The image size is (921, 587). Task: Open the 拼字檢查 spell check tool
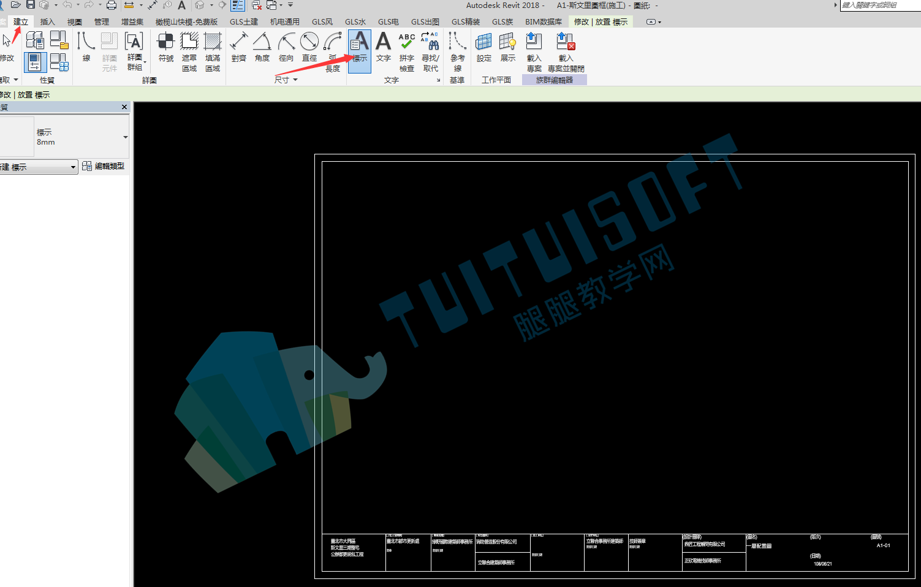click(x=407, y=51)
